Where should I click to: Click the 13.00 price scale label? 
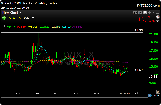153,66
